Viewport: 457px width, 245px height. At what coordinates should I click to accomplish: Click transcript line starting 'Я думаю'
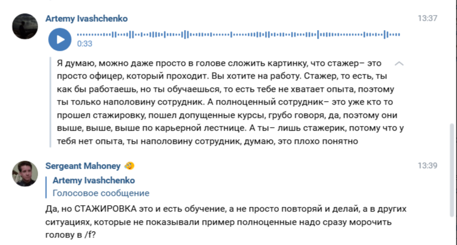point(220,62)
